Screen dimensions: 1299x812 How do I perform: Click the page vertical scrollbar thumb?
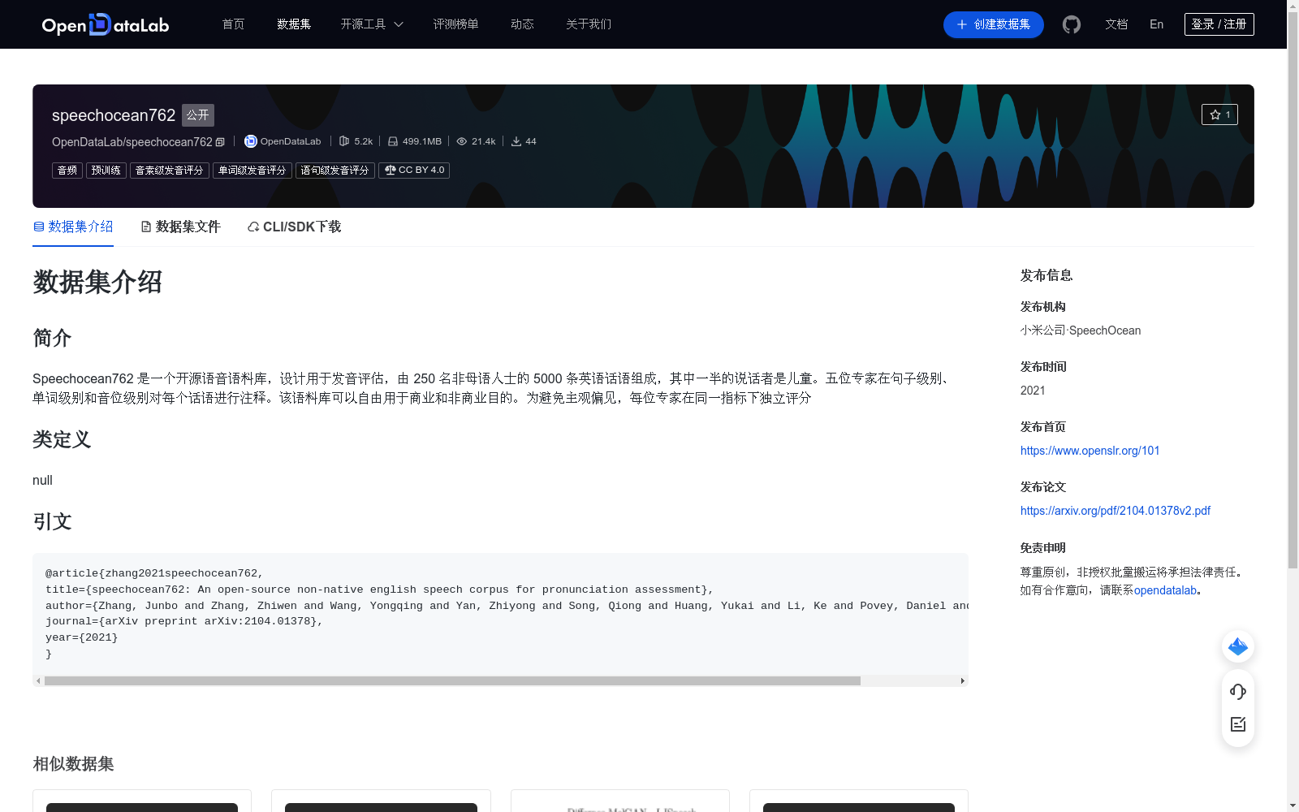click(x=1293, y=290)
